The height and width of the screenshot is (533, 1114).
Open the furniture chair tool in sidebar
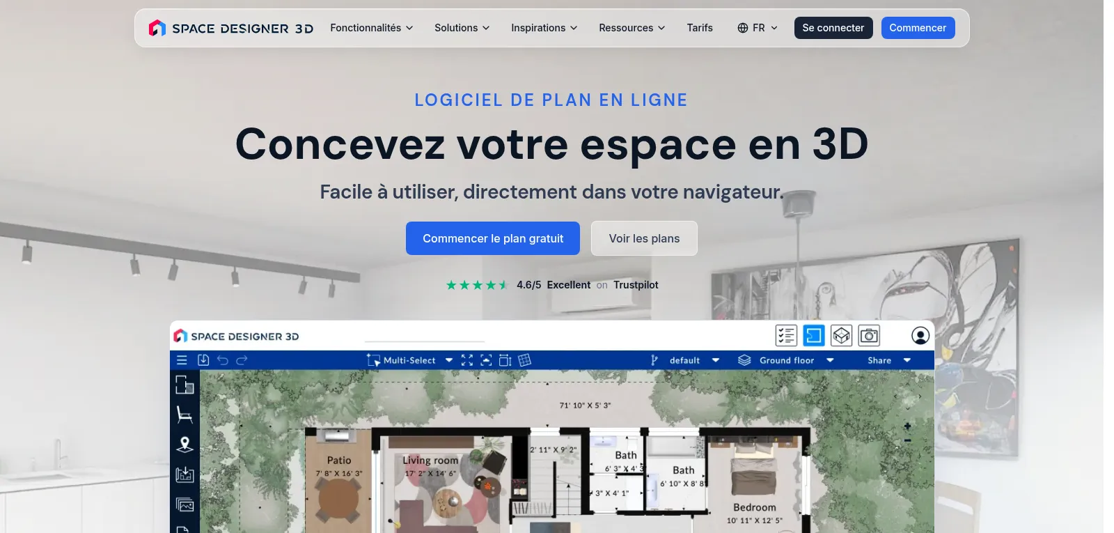[185, 415]
